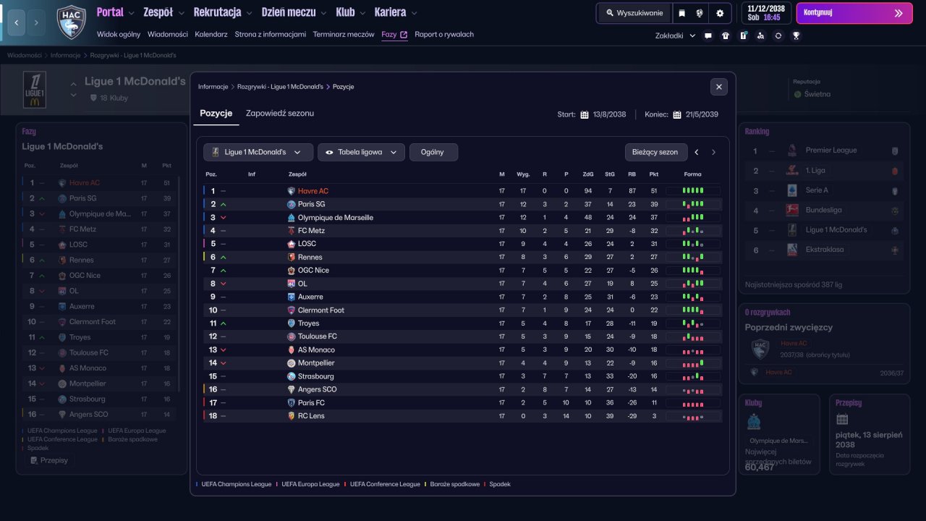926x521 pixels.
Task: Click the Bundesliga logo in the Ranking panel
Action: click(x=791, y=210)
